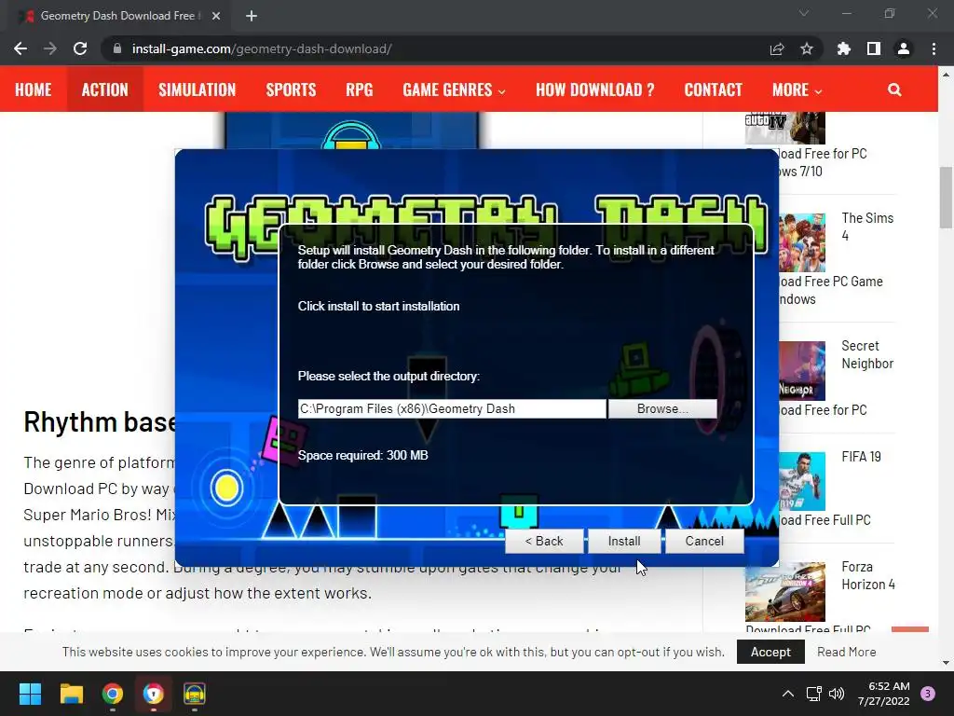Toggle the browser side panel icon

(874, 48)
